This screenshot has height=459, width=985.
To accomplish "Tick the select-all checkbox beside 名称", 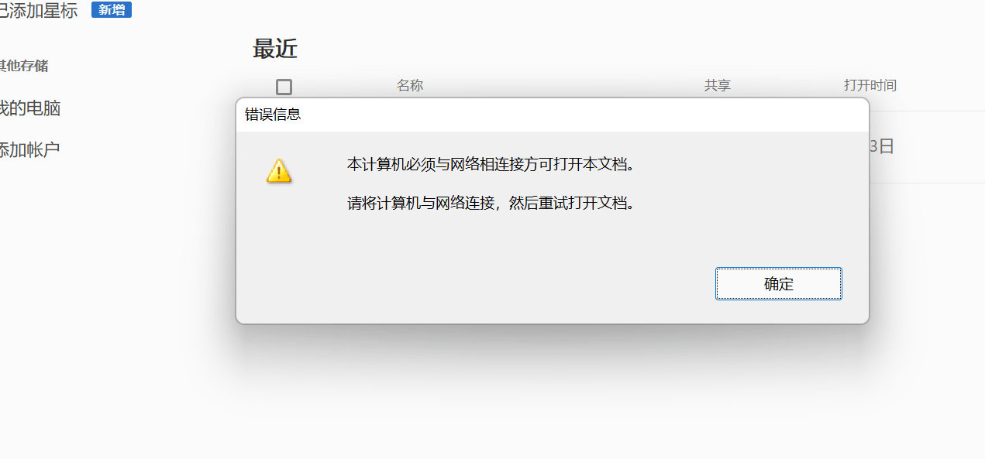I will (284, 87).
